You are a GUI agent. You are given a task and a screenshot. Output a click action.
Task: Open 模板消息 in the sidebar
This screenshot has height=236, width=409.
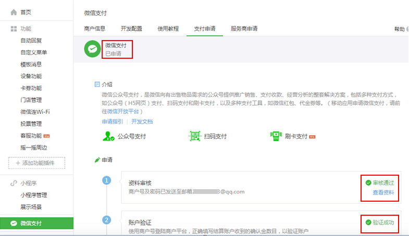point(31,64)
